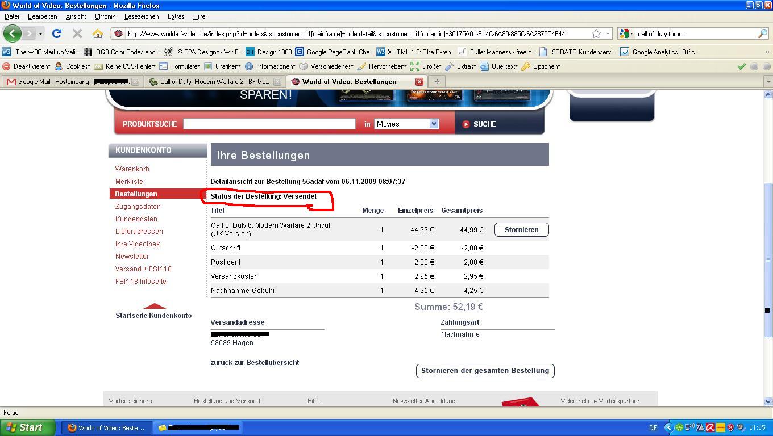Open the Movies category dropdown
Image resolution: width=773 pixels, height=436 pixels.
(x=406, y=124)
